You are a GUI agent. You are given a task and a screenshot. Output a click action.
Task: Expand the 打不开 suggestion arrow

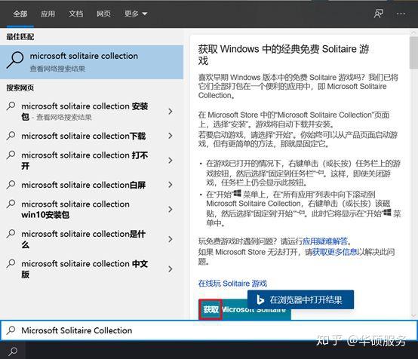click(171, 160)
